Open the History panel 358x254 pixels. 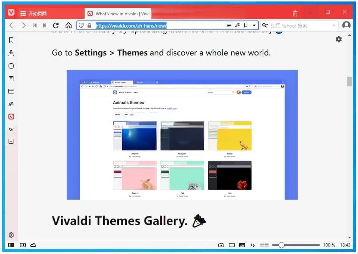coord(11,66)
